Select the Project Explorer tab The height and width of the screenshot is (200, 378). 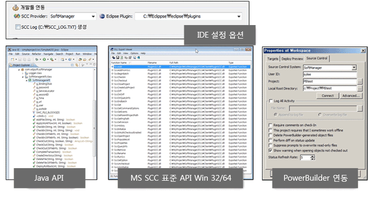point(22,65)
